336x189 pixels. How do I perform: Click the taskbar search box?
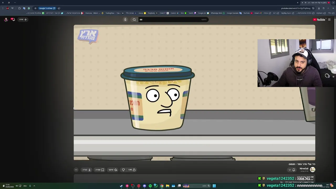coord(197,186)
